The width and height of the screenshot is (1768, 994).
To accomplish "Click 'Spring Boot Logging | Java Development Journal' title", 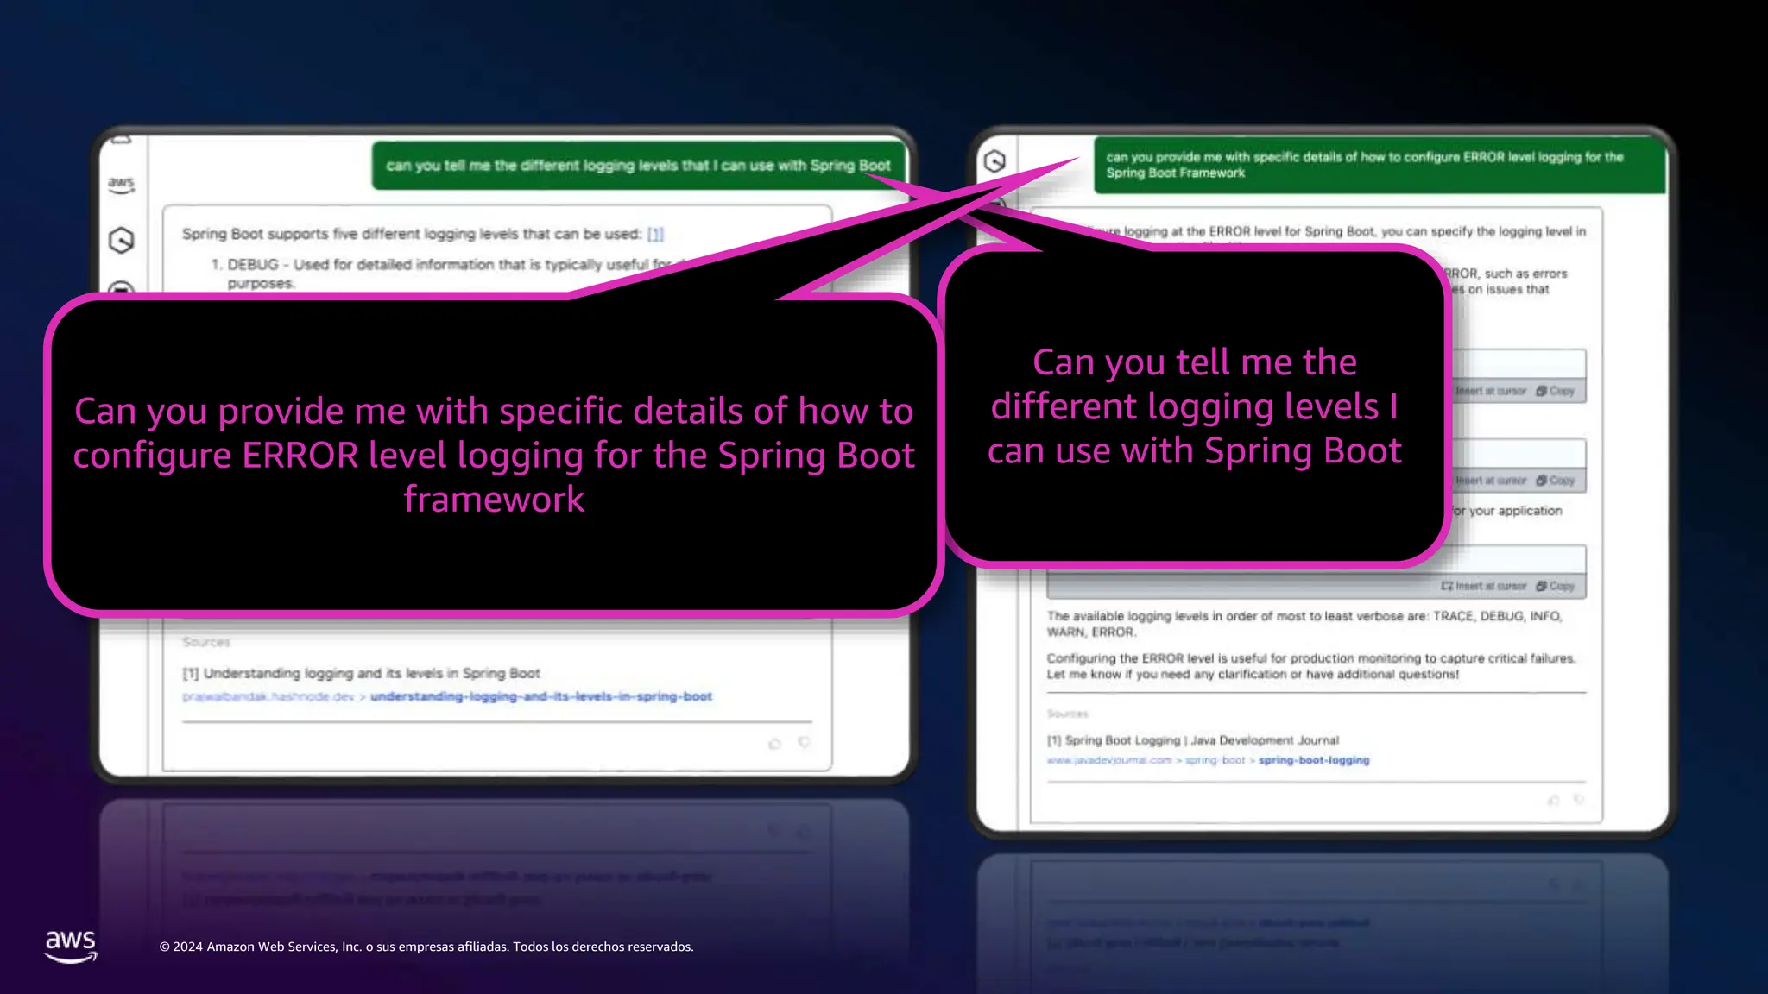I will [x=1202, y=740].
